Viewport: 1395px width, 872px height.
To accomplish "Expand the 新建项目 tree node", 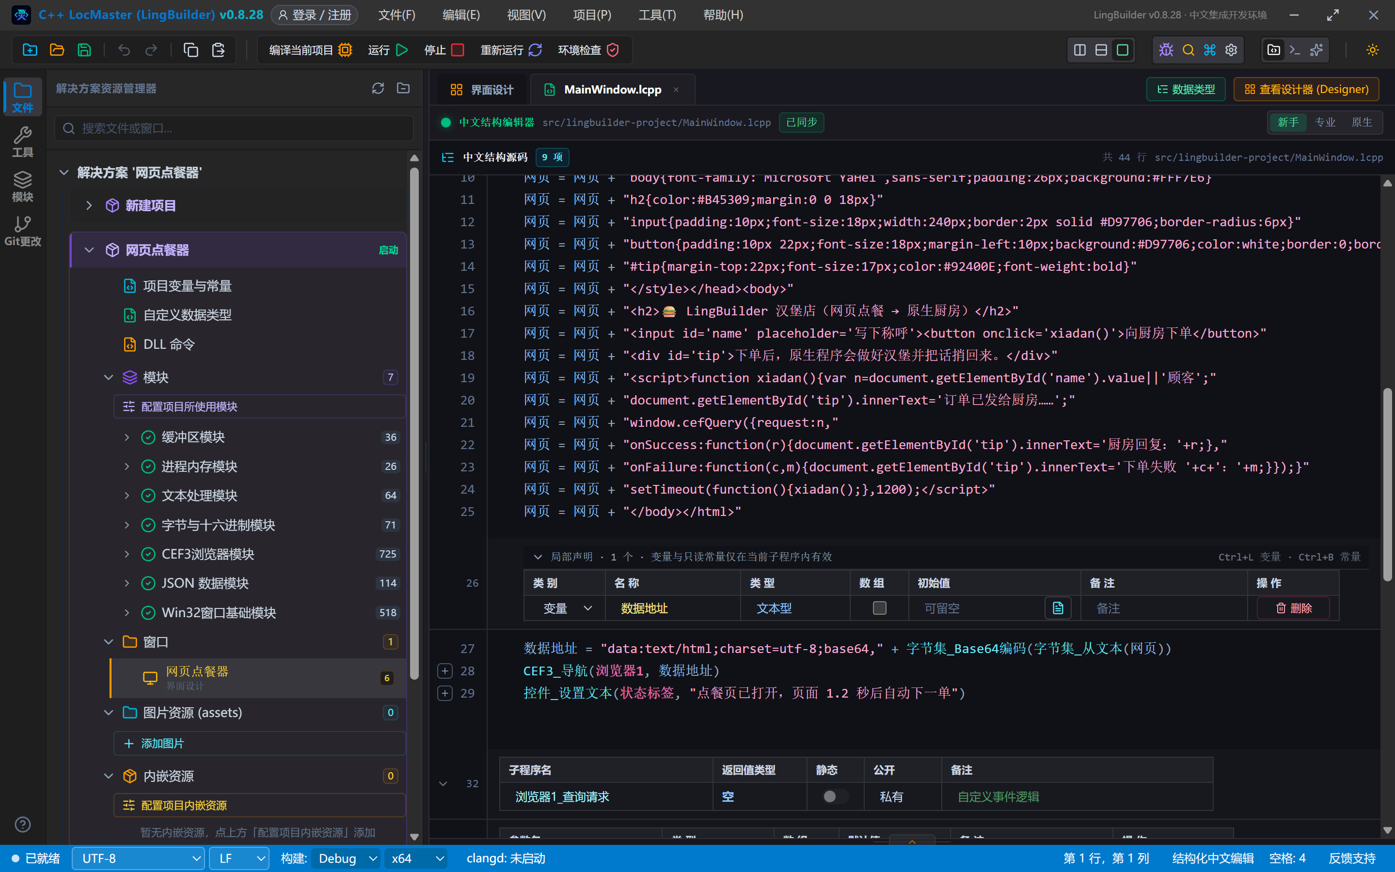I will (89, 205).
